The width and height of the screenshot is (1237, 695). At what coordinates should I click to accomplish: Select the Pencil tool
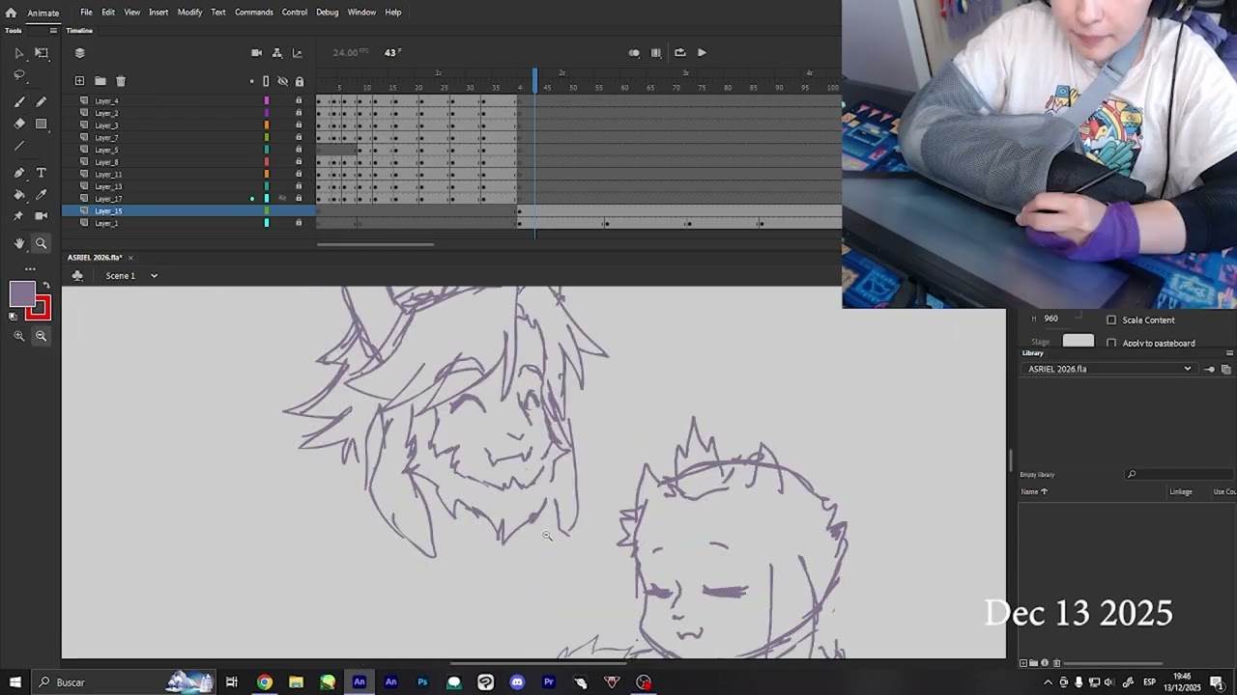point(42,101)
